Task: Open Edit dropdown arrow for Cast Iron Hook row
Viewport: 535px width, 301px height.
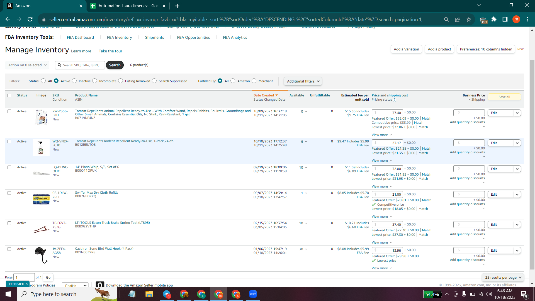Action: (x=517, y=251)
